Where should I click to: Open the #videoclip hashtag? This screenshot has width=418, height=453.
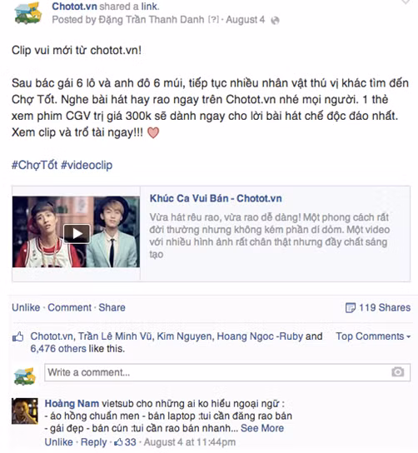click(87, 165)
